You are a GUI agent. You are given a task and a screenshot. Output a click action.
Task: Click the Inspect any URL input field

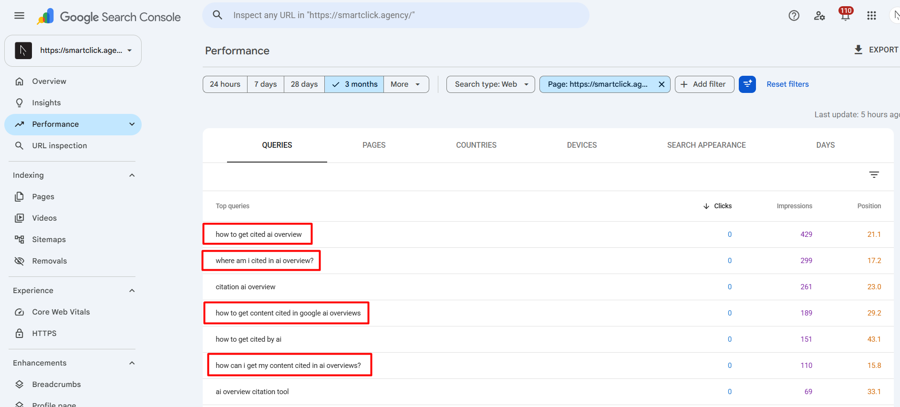[x=396, y=15]
